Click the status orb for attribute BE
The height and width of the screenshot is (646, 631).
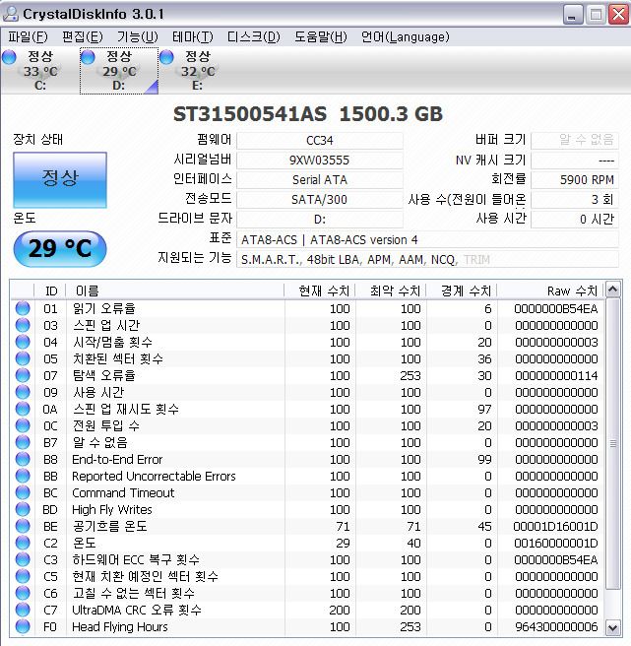point(23,526)
